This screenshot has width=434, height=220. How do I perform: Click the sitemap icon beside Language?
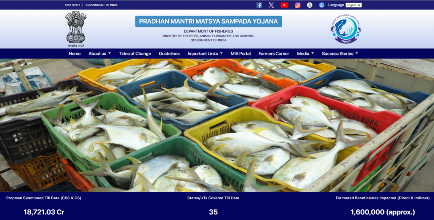[322, 5]
